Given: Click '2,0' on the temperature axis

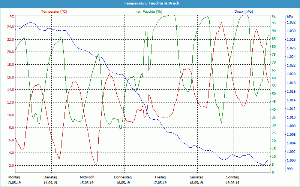Looking at the screenshot, I should click(11, 165).
